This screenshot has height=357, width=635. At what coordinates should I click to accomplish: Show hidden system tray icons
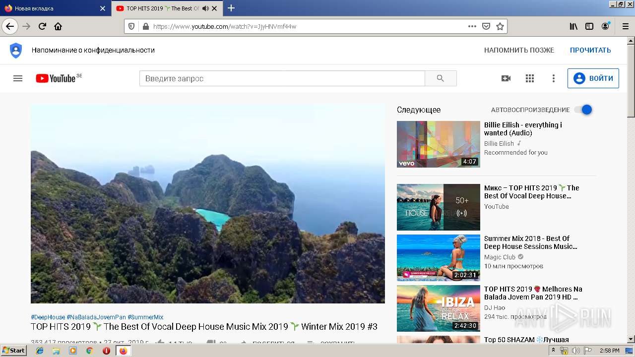coord(554,351)
